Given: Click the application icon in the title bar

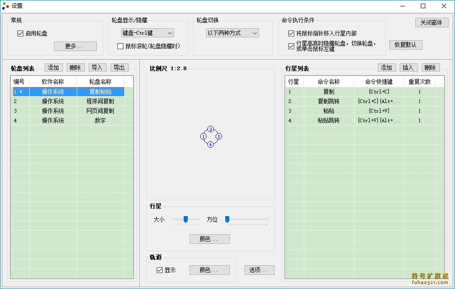Looking at the screenshot, I should (x=5, y=6).
